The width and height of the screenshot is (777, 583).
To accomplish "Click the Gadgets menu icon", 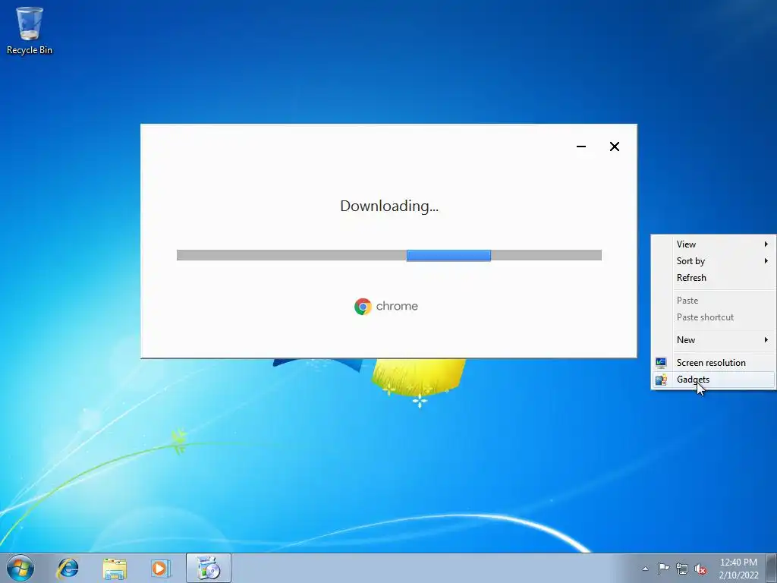I will point(661,380).
